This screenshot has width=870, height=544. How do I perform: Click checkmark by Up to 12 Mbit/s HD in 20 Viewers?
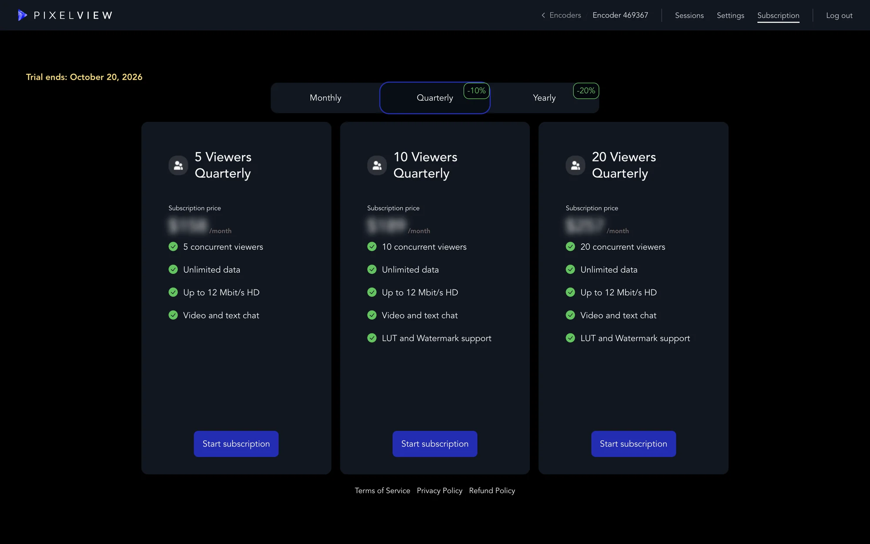570,292
